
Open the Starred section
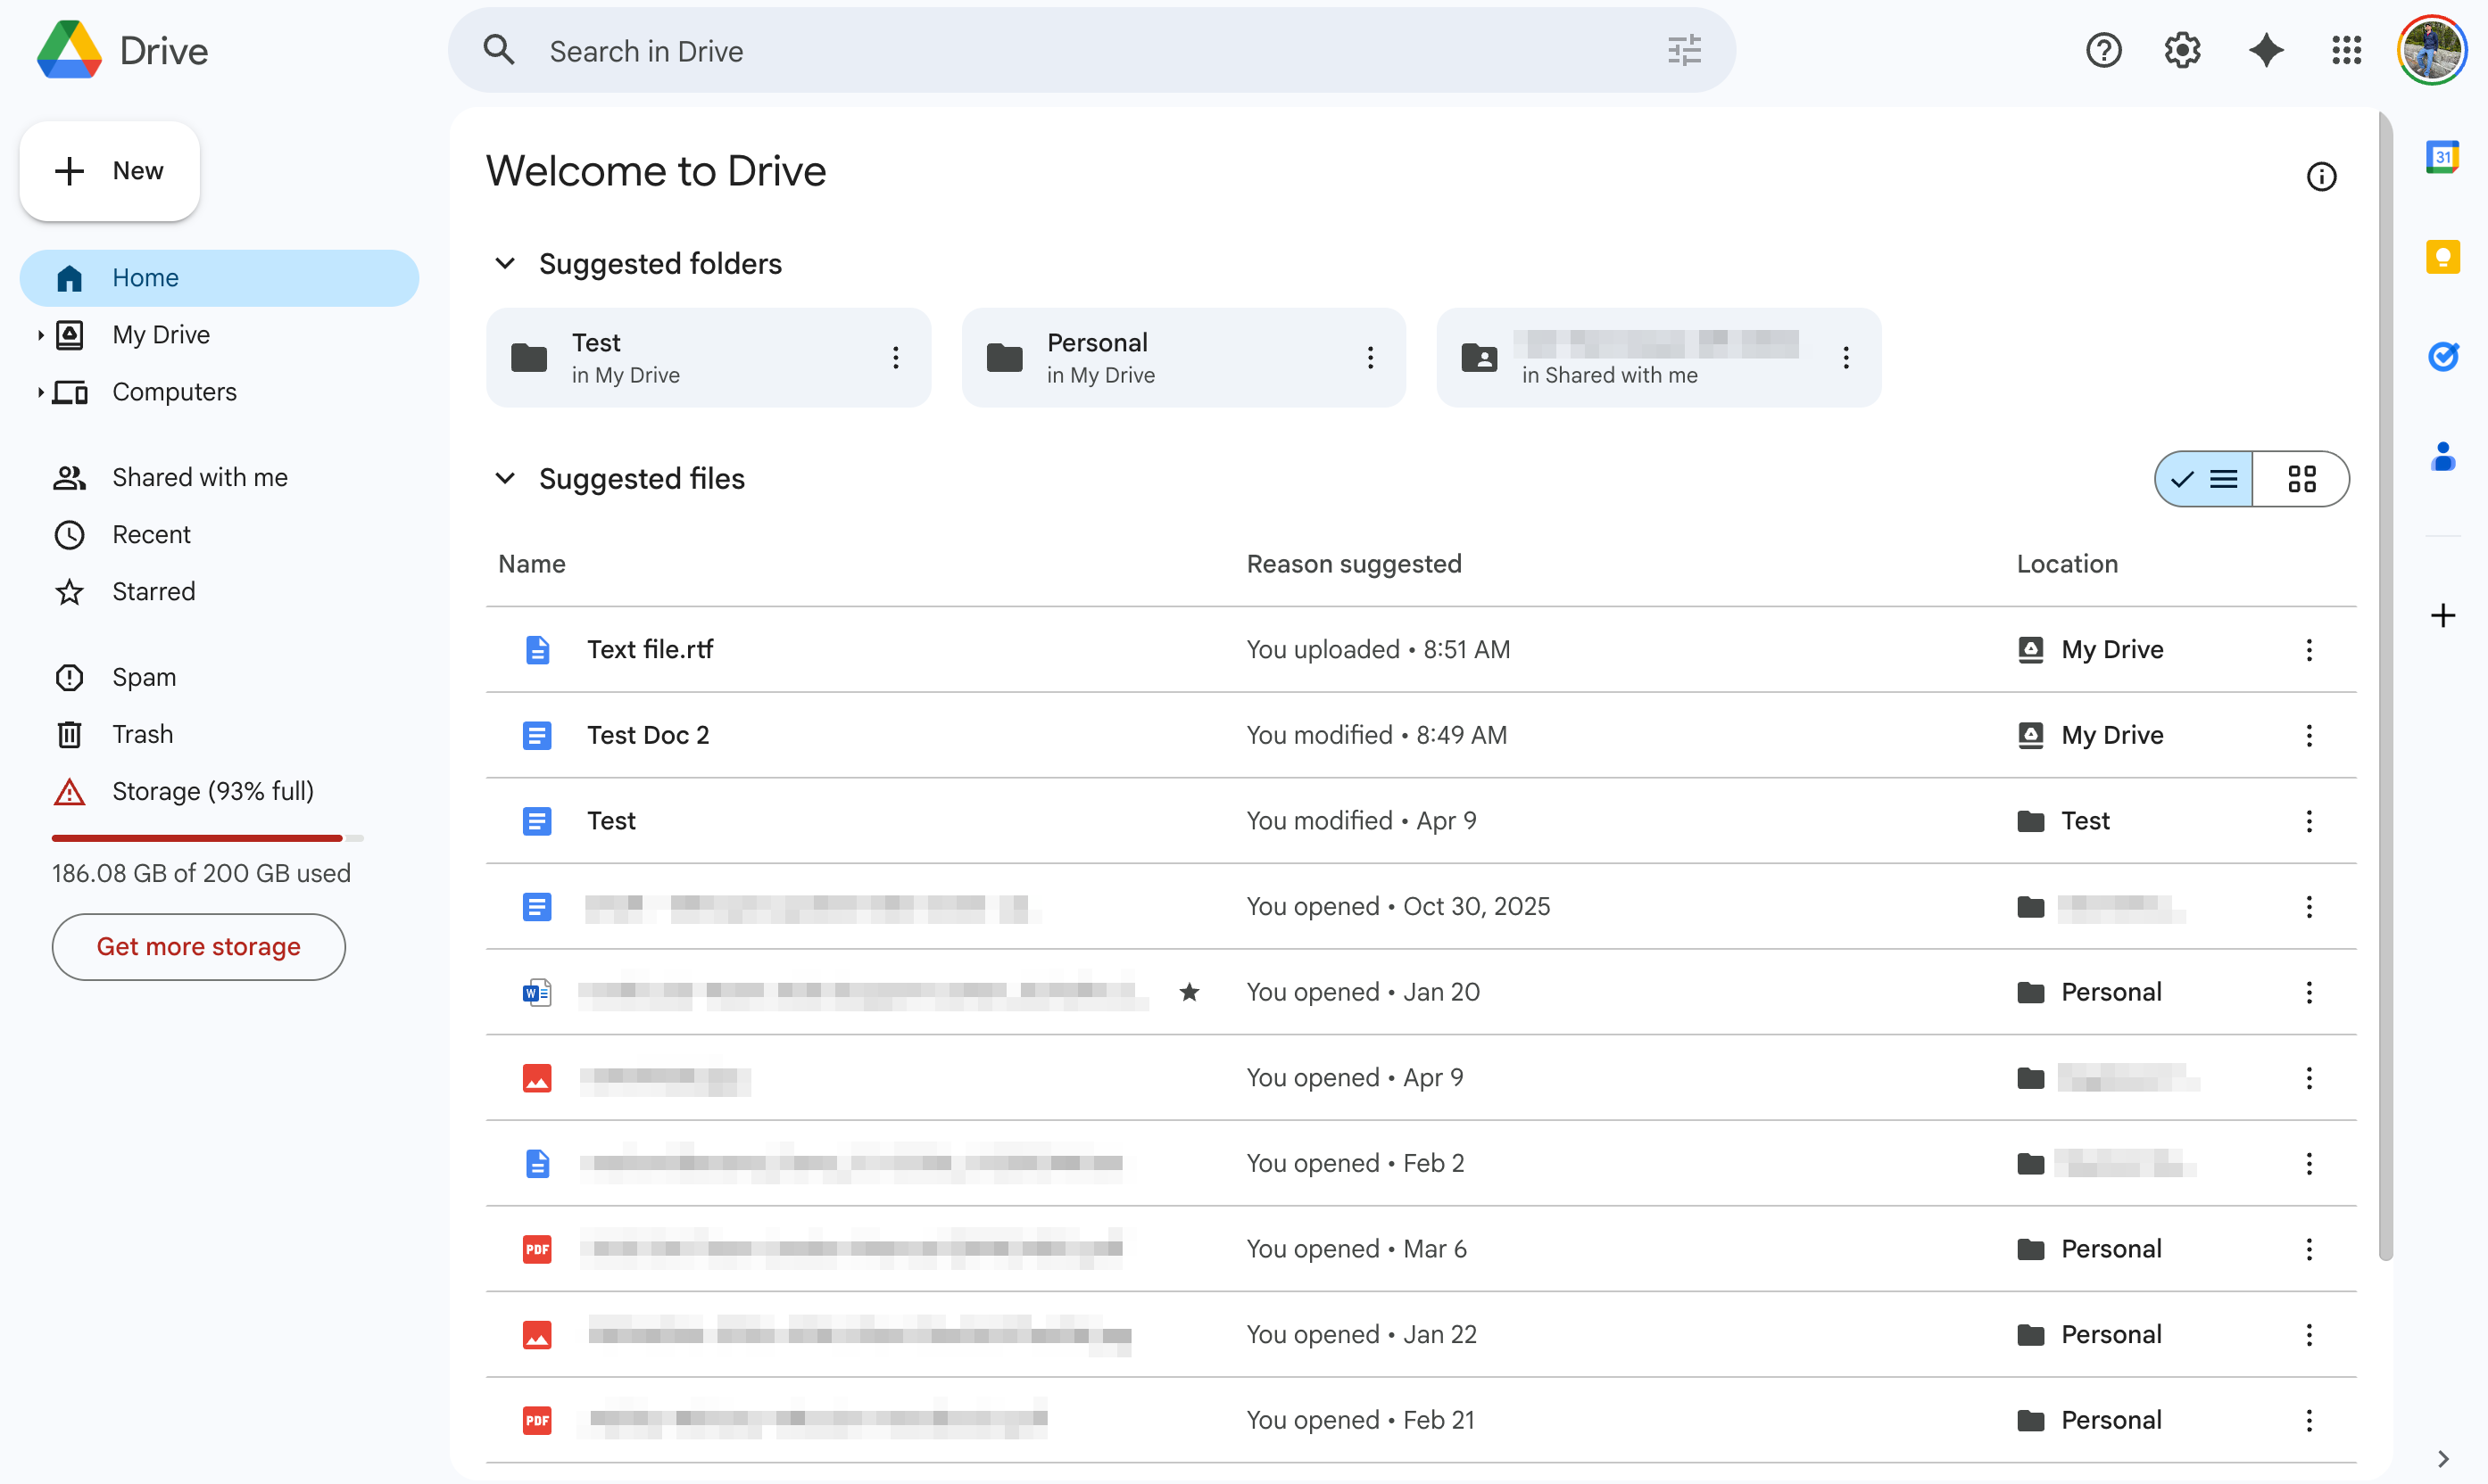coord(154,591)
